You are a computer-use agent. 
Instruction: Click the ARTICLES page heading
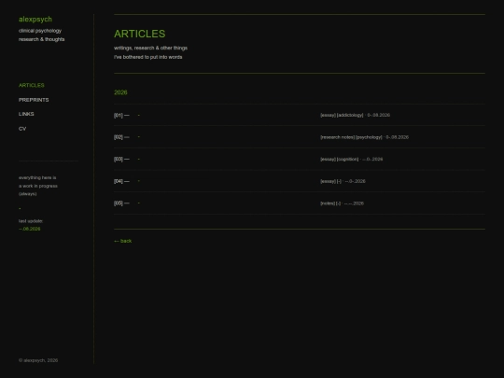tap(139, 34)
